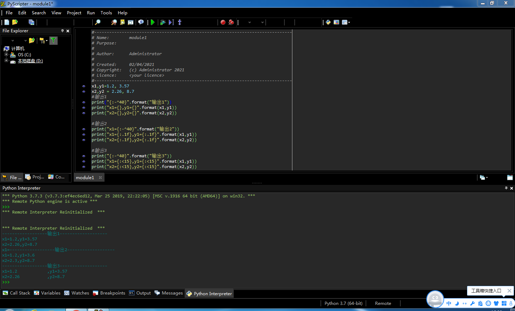Open the Search menu
Image resolution: width=515 pixels, height=311 pixels.
(39, 13)
